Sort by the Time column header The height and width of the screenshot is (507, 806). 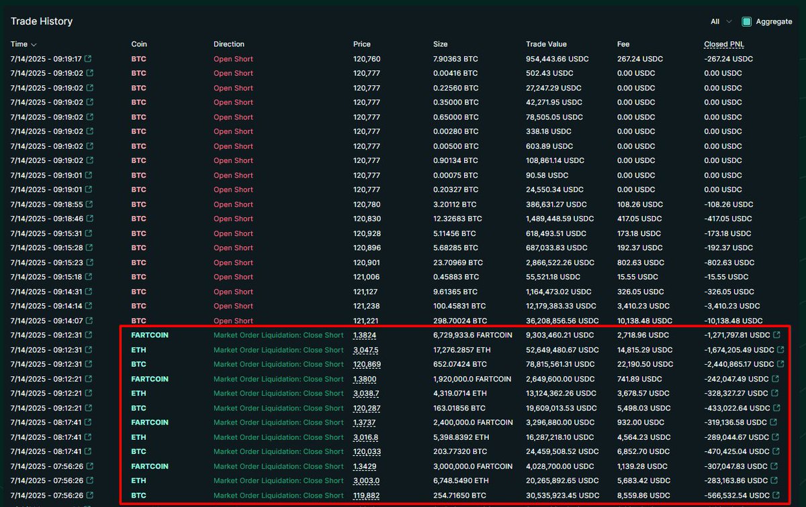(x=24, y=44)
